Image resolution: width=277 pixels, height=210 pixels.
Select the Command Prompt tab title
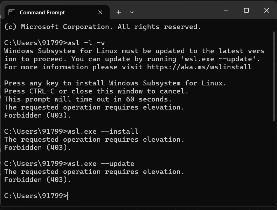tap(42, 13)
